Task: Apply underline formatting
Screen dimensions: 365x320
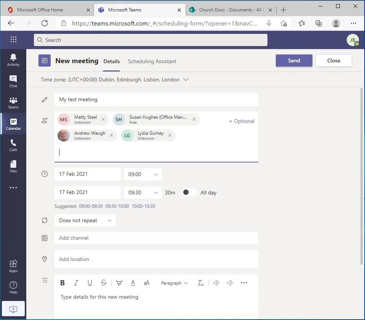Action: (x=90, y=283)
